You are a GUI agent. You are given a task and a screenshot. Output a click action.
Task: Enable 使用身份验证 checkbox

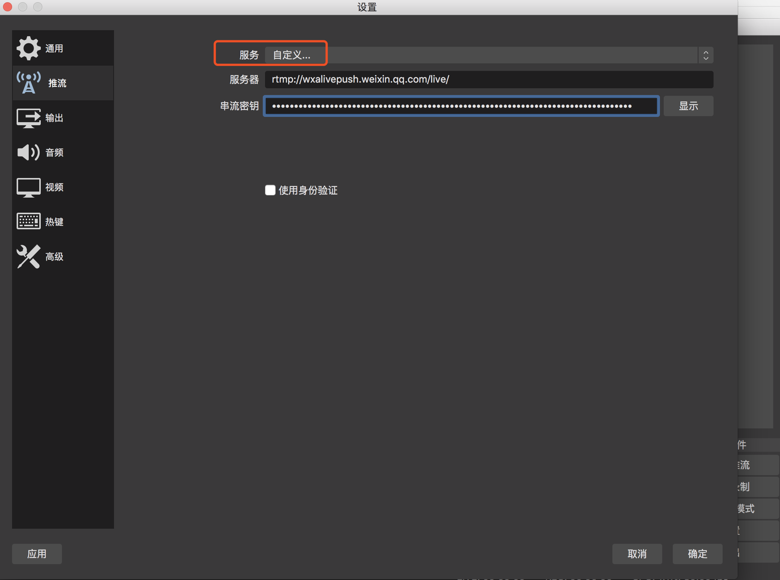(x=270, y=190)
